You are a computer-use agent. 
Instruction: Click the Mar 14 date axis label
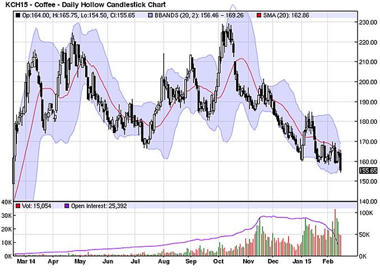coord(25,261)
